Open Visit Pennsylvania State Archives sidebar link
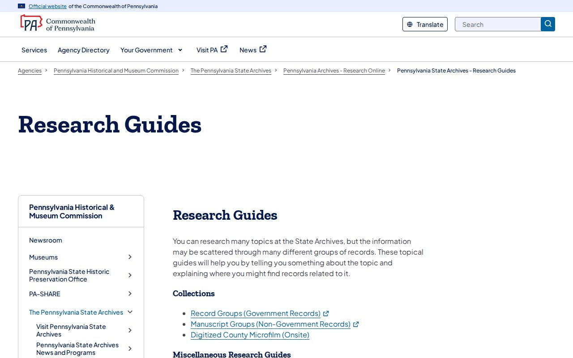573x358 pixels. [x=71, y=330]
